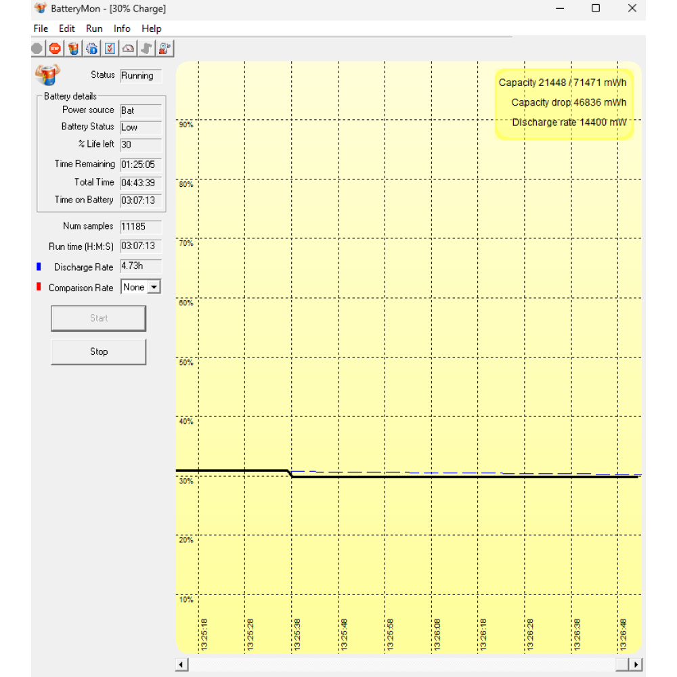Open the Comparison Rate dropdown
The image size is (677, 677).
(154, 287)
